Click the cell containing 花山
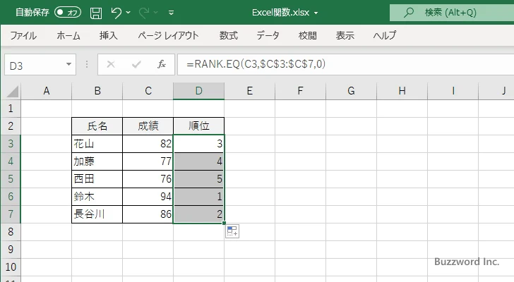 [x=97, y=144]
